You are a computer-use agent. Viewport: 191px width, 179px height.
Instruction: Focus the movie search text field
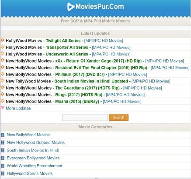point(85,117)
